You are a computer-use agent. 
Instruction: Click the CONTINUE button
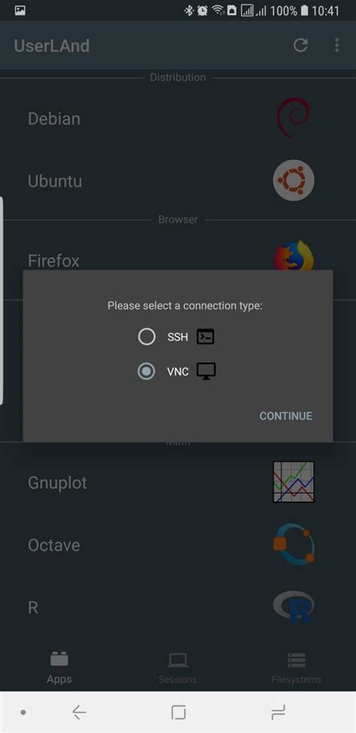pyautogui.click(x=286, y=416)
